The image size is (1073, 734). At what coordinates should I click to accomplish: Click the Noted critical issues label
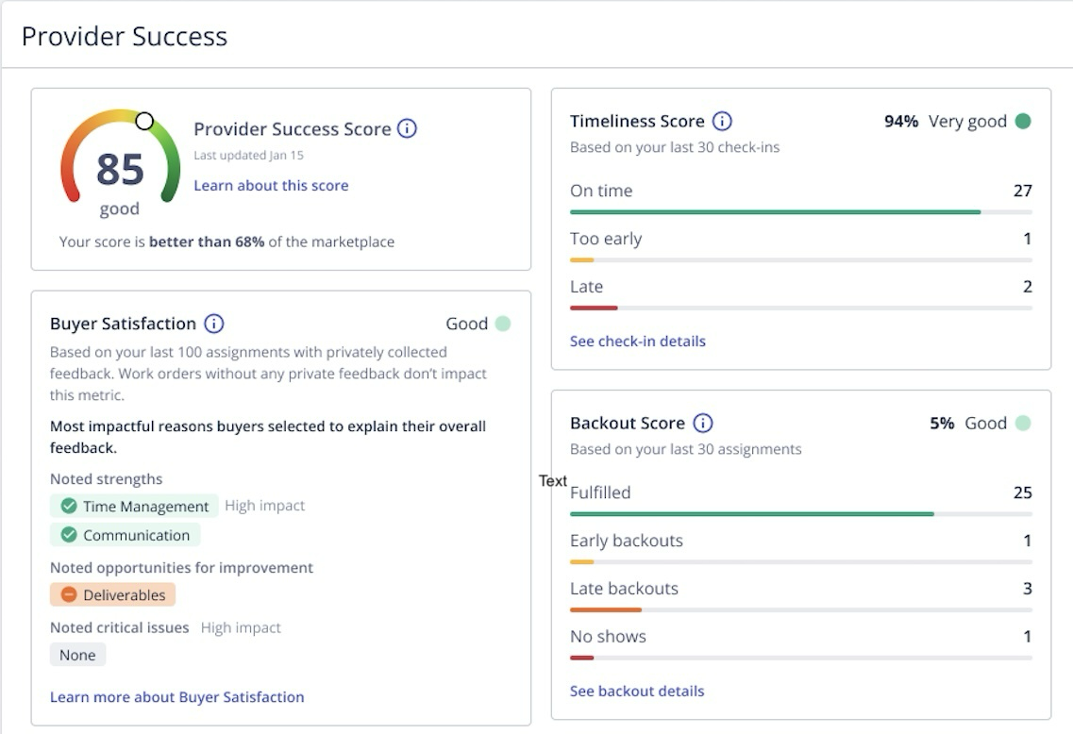coord(120,628)
